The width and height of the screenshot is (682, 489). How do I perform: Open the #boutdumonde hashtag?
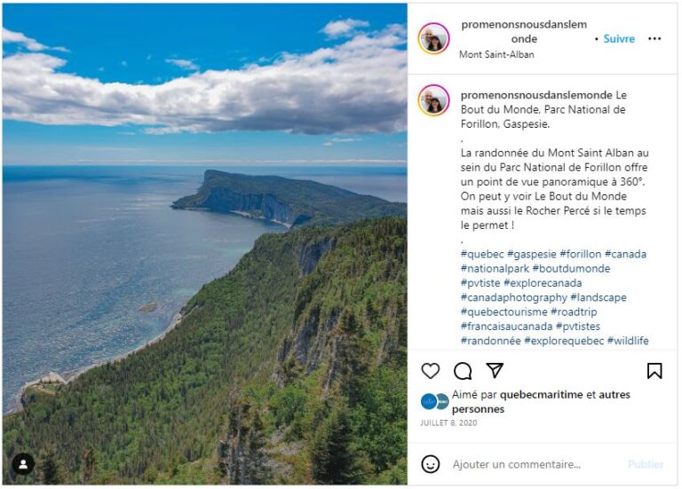tap(571, 269)
